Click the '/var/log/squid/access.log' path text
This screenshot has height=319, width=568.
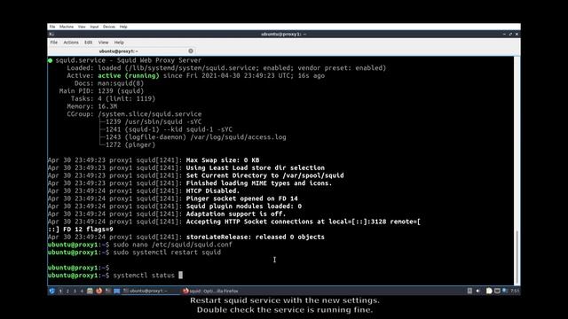[238, 137]
